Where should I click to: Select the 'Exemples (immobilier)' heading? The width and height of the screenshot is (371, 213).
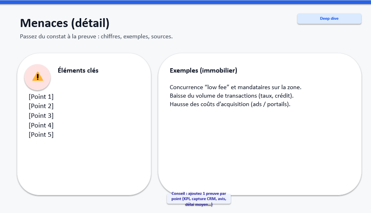[203, 70]
